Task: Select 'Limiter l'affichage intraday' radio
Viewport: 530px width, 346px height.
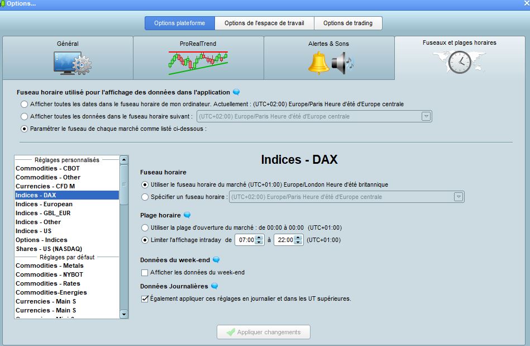Action: pos(145,240)
